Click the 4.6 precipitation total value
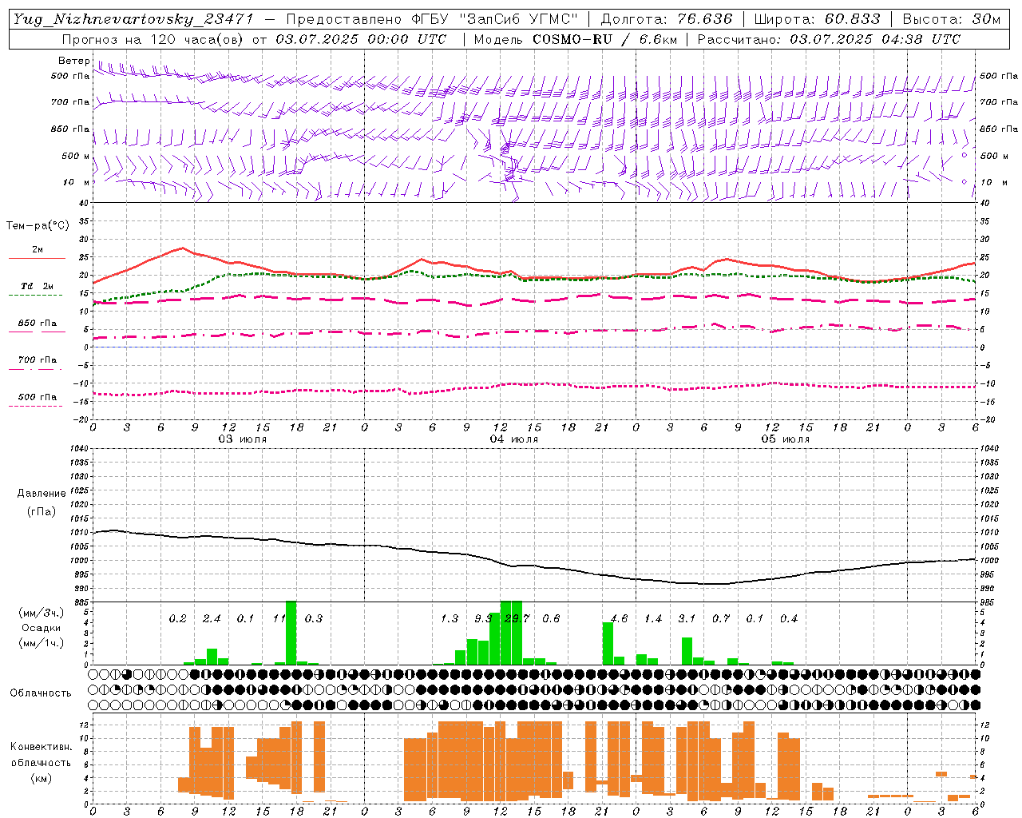This screenshot has height=818, width=1022. coord(619,618)
